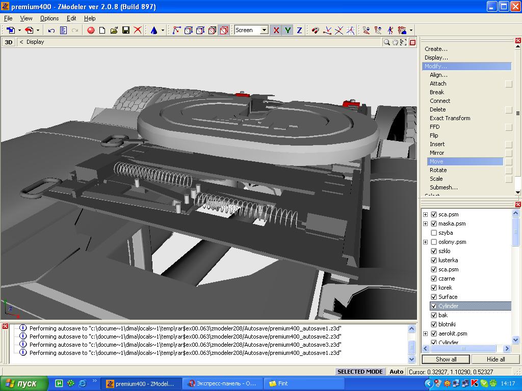This screenshot has height=391, width=522.
Task: Click the Undo arrow in the toolbar
Action: point(51,31)
